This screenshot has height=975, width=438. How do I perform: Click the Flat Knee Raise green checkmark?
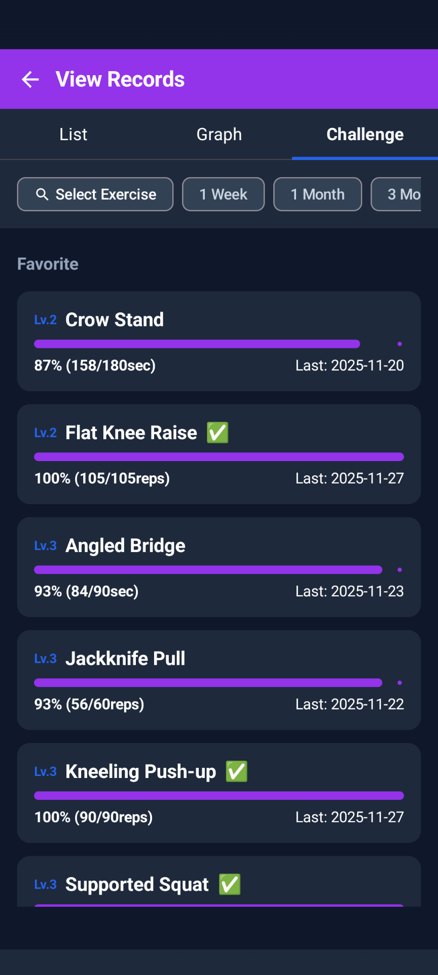(217, 433)
